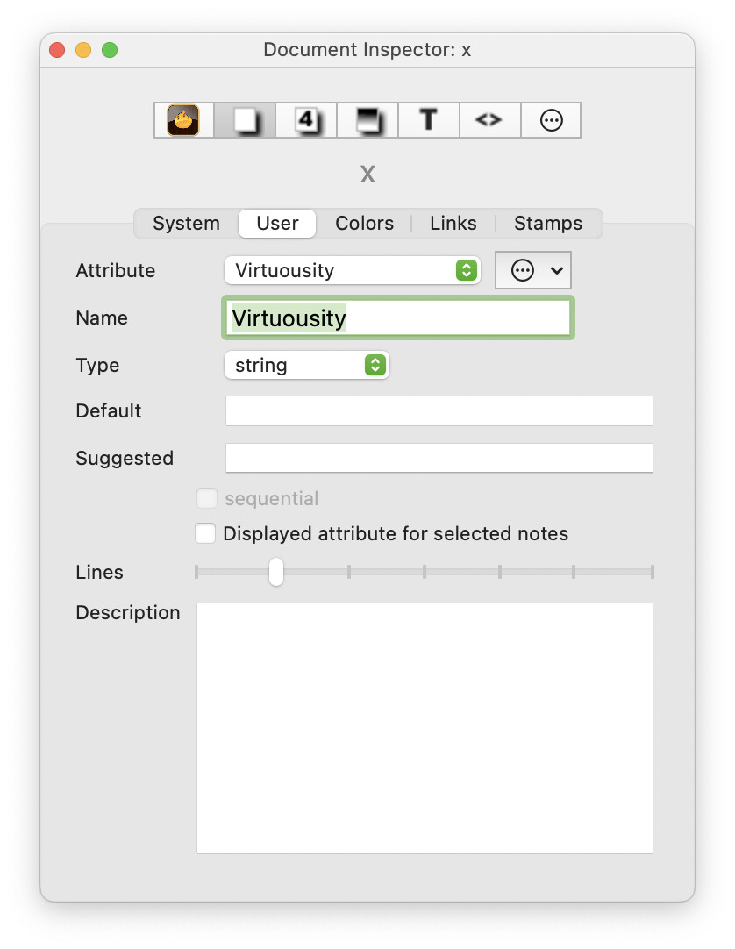Toggle the 'sequential' checkbox
The image size is (735, 949).
(207, 499)
